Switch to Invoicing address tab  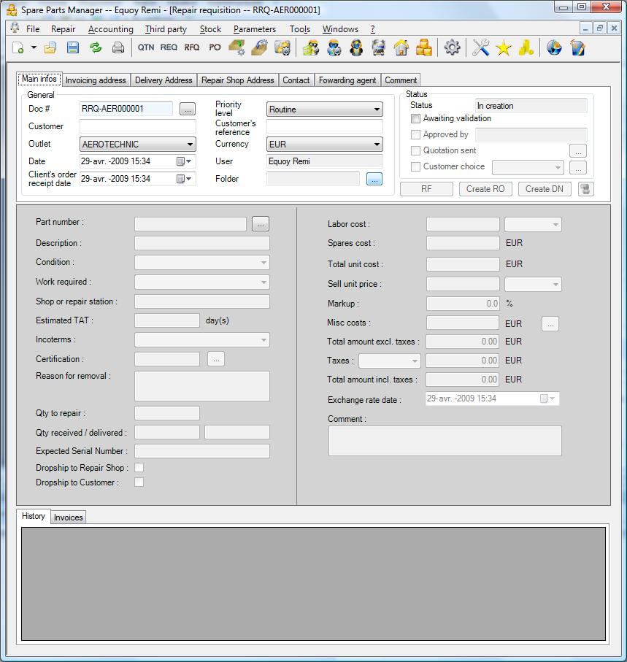[96, 80]
